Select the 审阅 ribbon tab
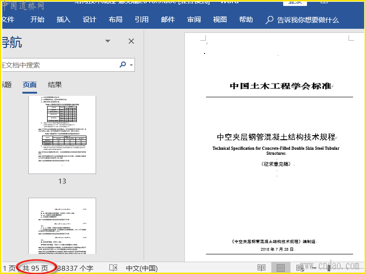This screenshot has height=274, width=366. (194, 20)
